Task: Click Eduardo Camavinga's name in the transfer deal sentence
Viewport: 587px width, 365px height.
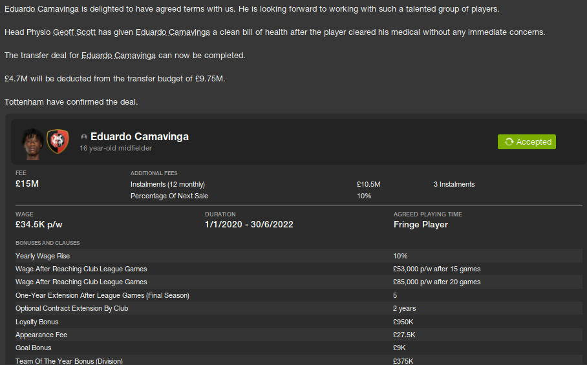Action: (x=118, y=56)
